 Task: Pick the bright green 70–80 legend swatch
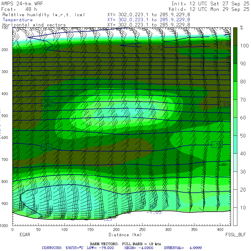(x=235, y=91)
